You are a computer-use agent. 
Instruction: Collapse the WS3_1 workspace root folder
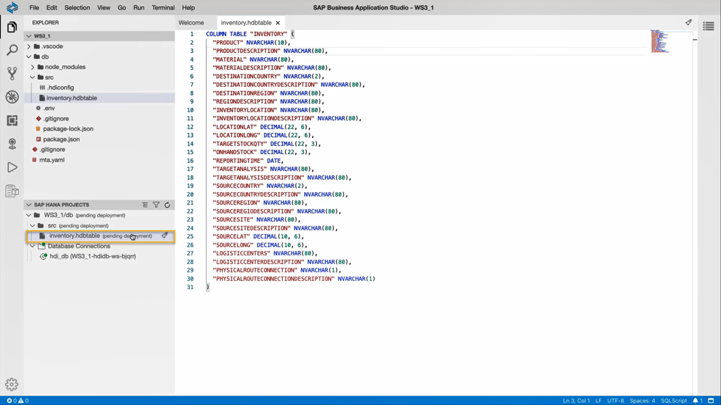(x=28, y=36)
